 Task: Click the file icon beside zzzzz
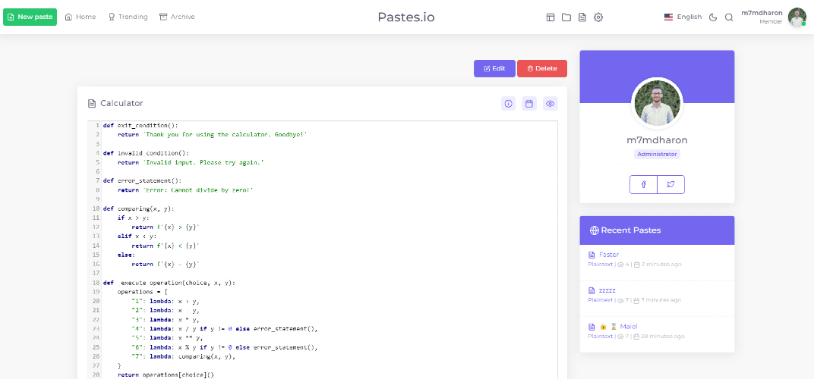pos(592,290)
